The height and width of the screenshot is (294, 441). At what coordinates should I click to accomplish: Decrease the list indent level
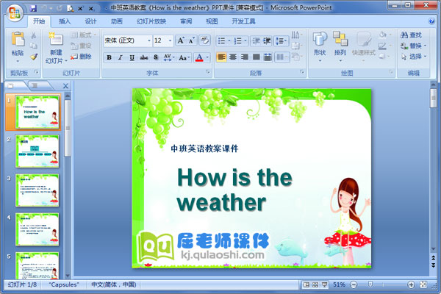point(256,41)
